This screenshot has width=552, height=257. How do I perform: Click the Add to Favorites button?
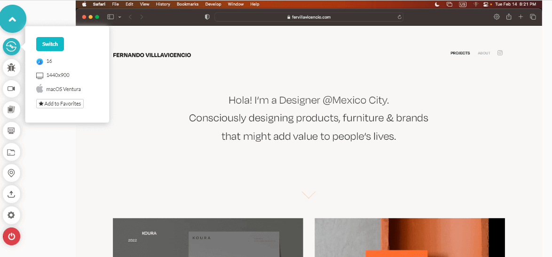[x=60, y=104]
